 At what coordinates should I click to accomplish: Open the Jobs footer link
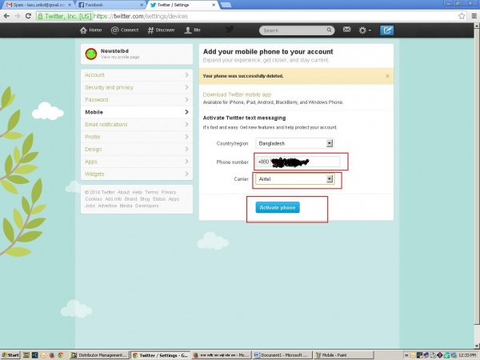[90, 206]
